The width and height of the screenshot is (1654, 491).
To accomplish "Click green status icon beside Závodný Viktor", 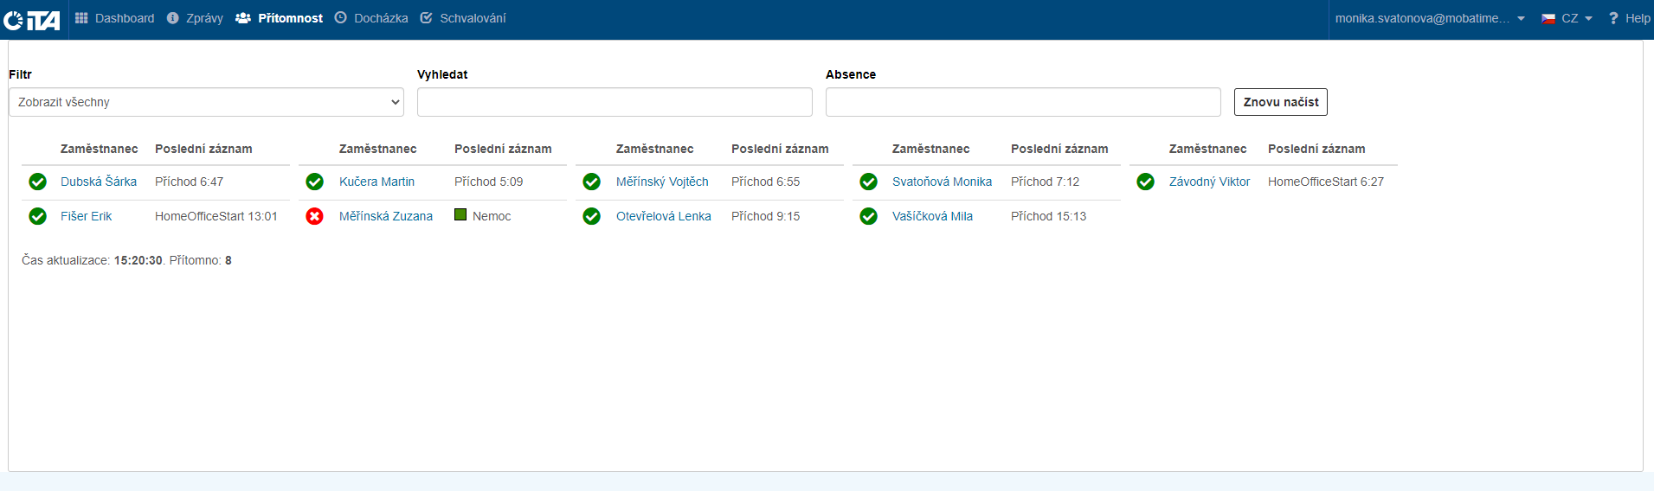I will tap(1146, 182).
